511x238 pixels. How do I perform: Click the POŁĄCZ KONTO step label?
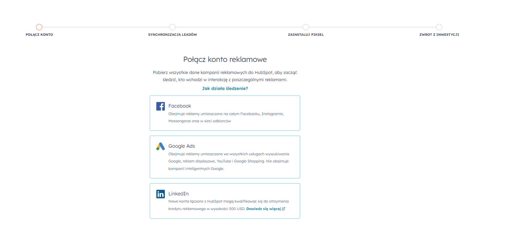coord(39,35)
